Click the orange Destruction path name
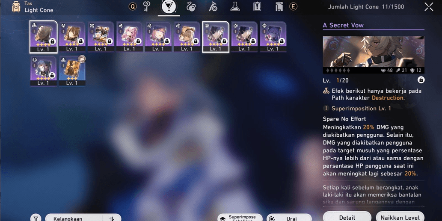 click(x=387, y=98)
